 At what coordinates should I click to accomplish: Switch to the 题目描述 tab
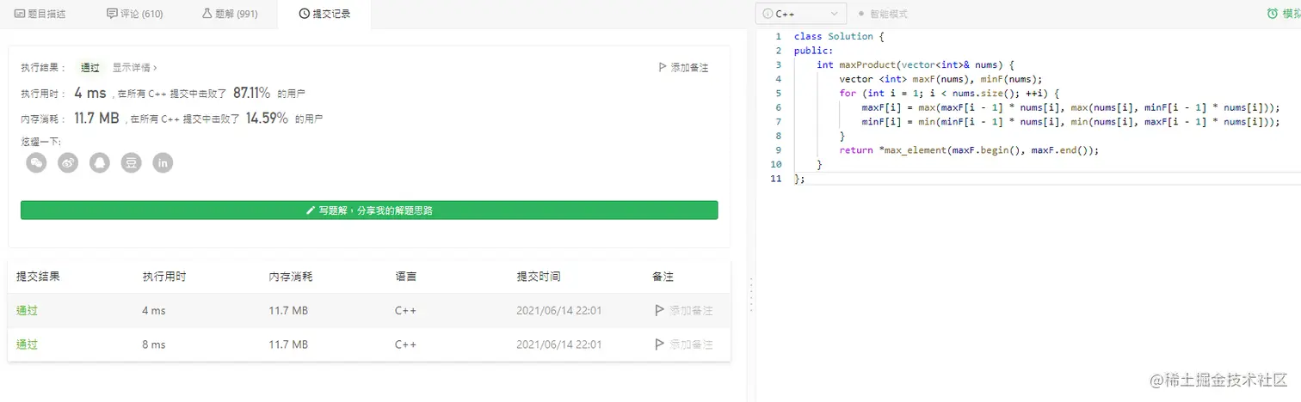click(x=40, y=14)
